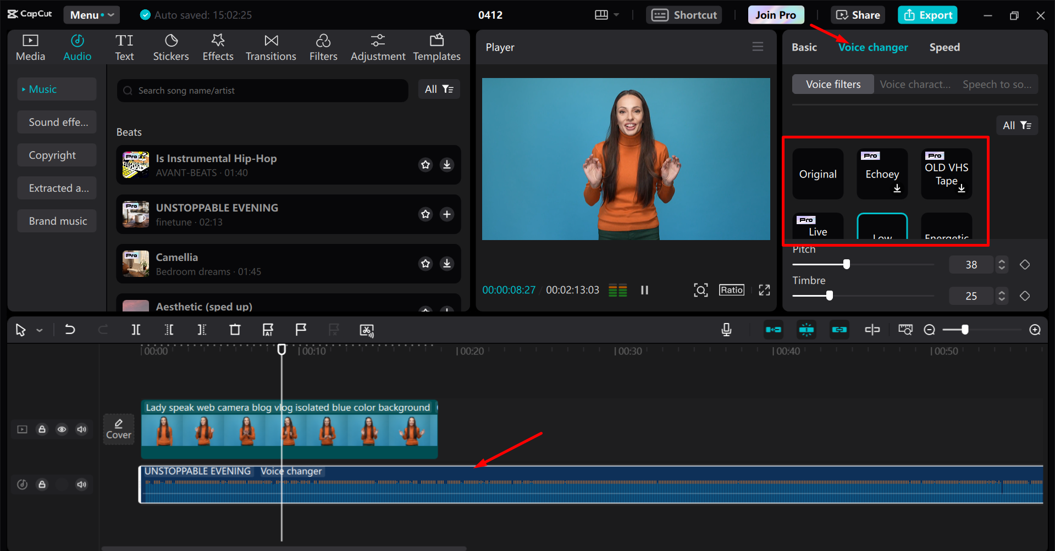The width and height of the screenshot is (1055, 551).
Task: Click the Timbre value stepper arrows
Action: point(1002,296)
